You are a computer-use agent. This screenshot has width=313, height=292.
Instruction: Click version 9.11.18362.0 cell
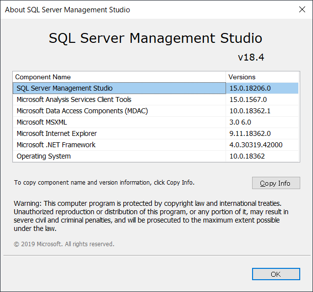tap(250, 133)
